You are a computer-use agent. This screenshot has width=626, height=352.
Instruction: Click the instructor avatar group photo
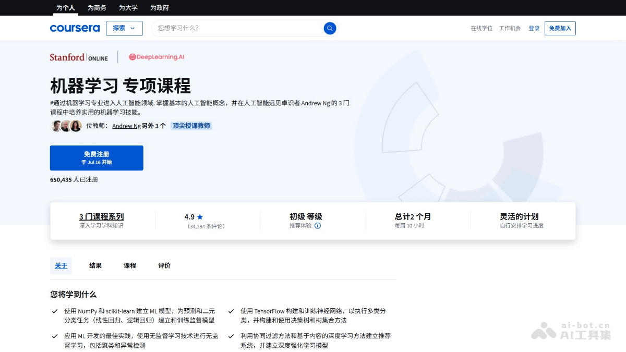[x=65, y=126]
